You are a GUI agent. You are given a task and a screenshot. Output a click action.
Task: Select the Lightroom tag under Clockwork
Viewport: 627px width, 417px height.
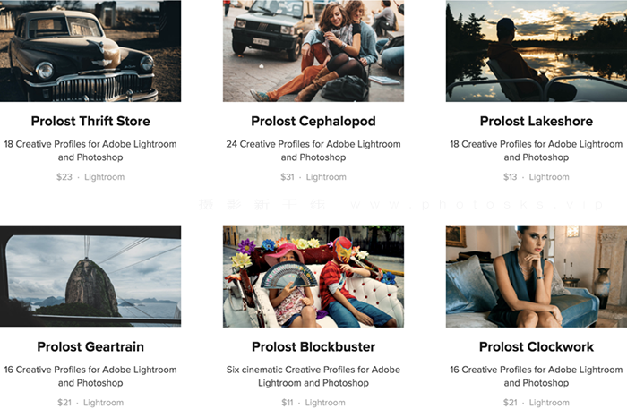point(549,403)
